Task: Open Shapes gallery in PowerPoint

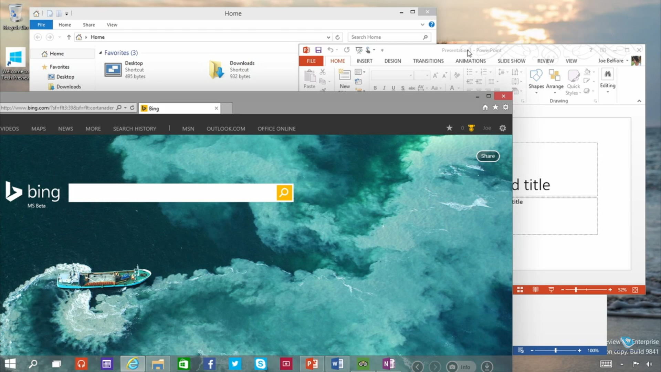Action: (536, 81)
